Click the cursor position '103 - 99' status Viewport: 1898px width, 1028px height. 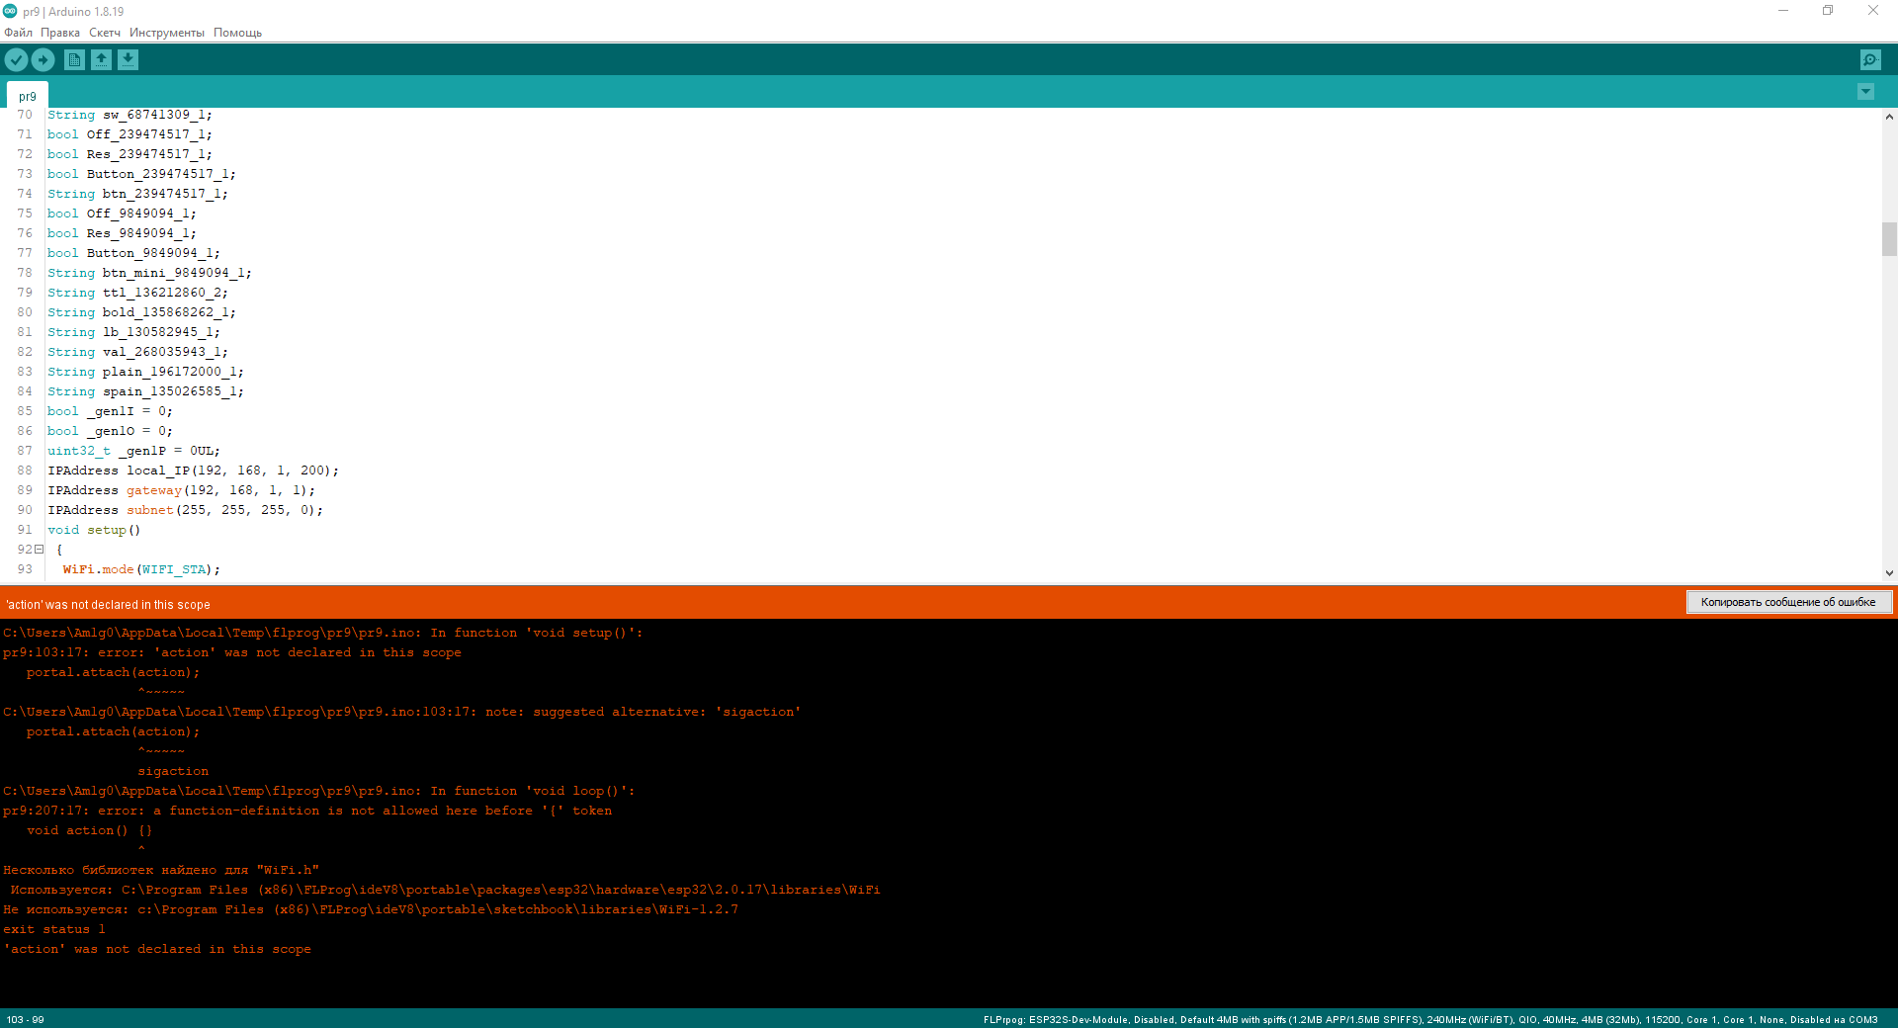[26, 1019]
